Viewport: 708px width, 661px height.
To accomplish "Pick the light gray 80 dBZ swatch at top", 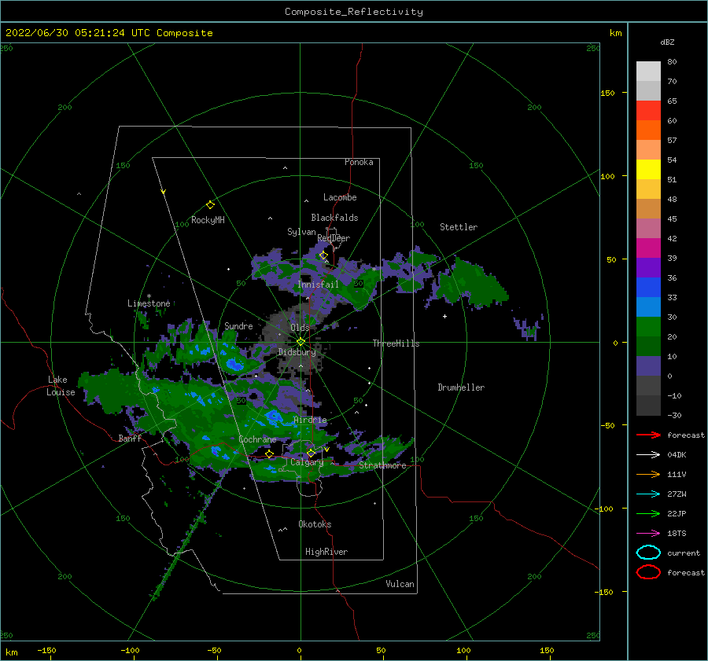I will pyautogui.click(x=648, y=72).
